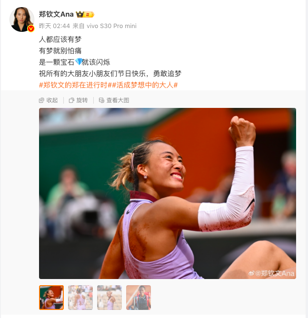Click the gemstone emoji in post text
The height and width of the screenshot is (318, 308).
click(x=79, y=62)
